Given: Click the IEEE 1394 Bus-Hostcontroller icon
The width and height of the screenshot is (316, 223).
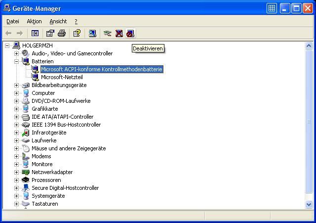Looking at the screenshot, I should [25, 125].
